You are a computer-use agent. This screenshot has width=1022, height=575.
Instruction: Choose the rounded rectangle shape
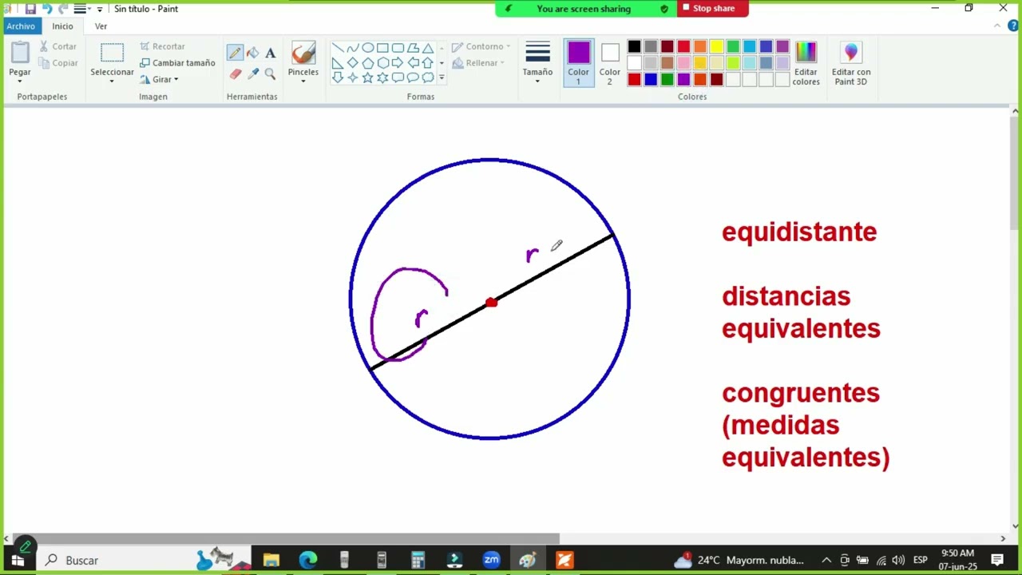pos(398,48)
